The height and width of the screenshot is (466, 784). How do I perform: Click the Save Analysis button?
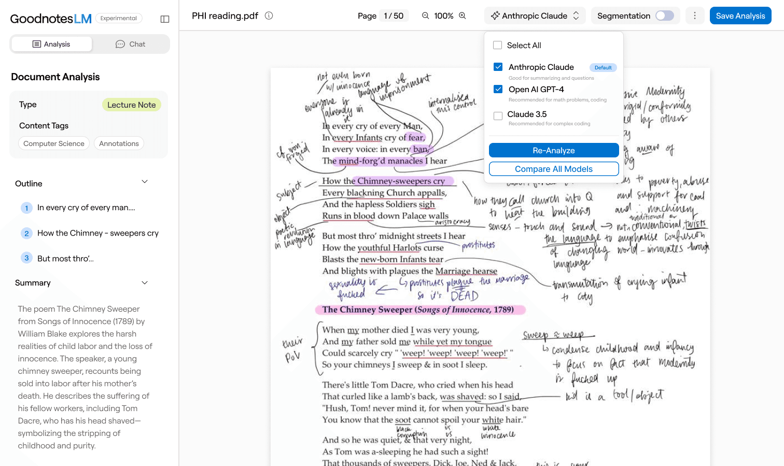740,16
